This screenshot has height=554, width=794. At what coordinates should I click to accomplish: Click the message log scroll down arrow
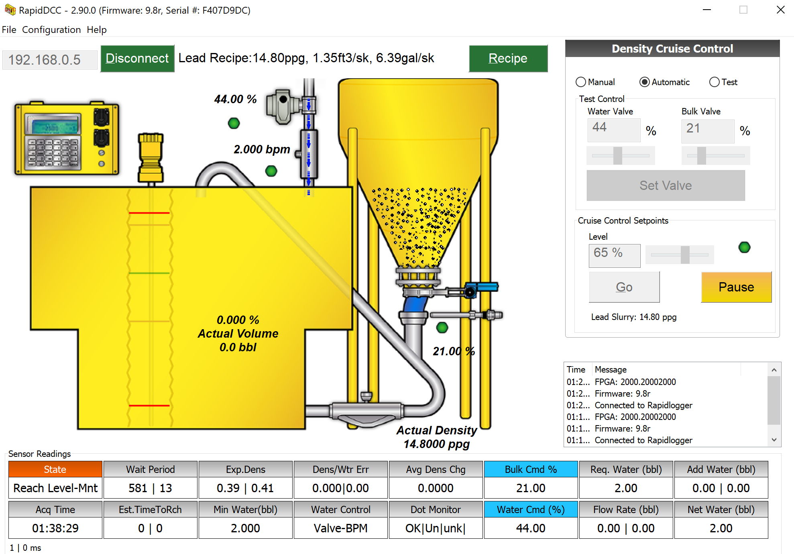click(x=774, y=440)
